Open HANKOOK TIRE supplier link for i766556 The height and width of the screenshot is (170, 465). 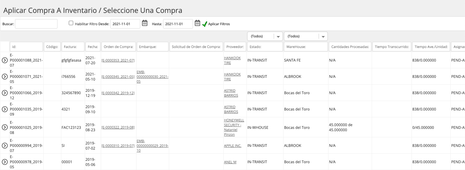click(x=232, y=76)
